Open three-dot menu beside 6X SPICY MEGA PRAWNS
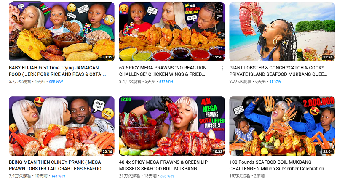This screenshot has width=337, height=183. pyautogui.click(x=222, y=68)
